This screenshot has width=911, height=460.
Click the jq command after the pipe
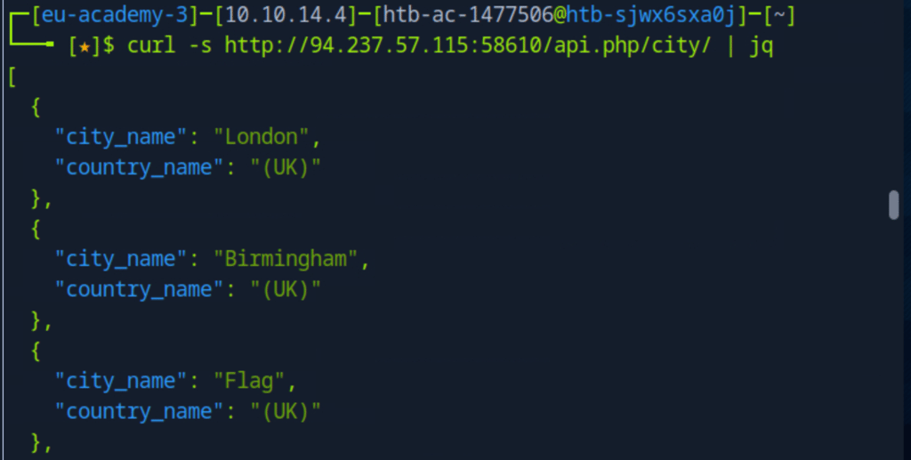click(762, 46)
